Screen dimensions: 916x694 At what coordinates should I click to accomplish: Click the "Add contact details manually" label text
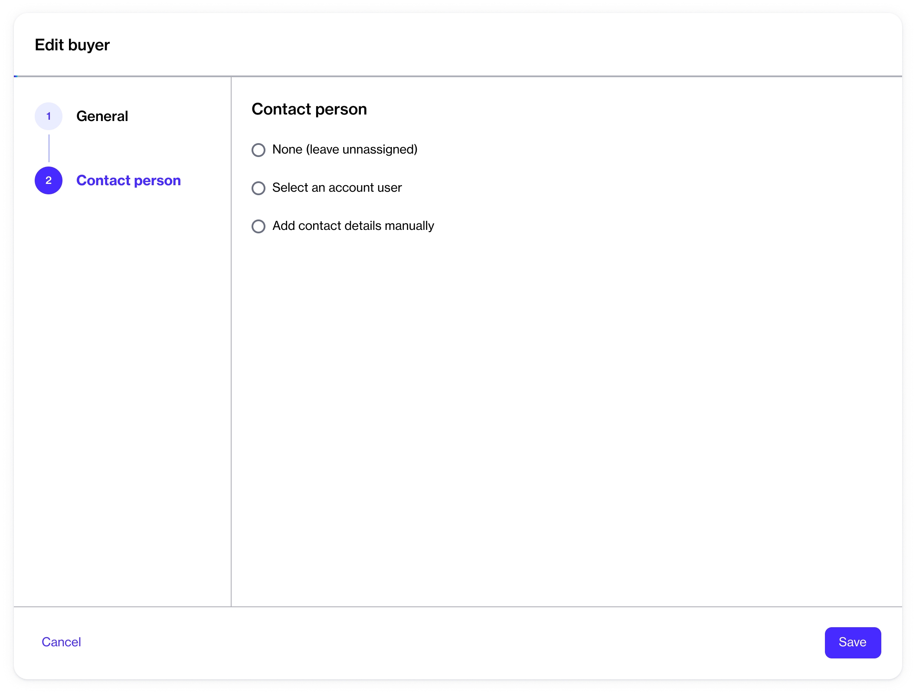pos(353,226)
